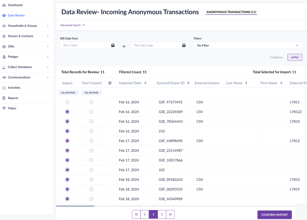Open calendar icon for Gift Date from
307x220 pixels.
tap(113, 45)
